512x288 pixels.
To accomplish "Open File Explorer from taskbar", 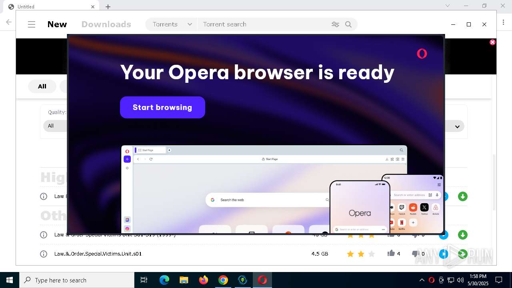I will click(184, 280).
